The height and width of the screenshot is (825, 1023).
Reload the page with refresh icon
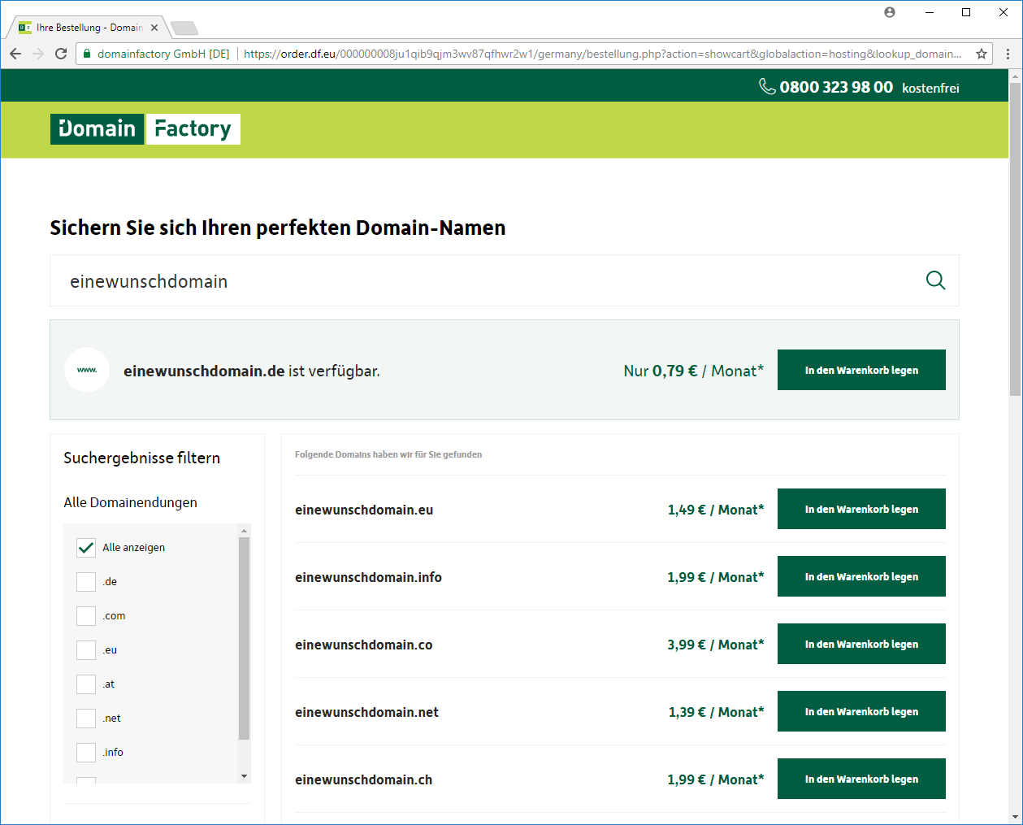click(61, 54)
